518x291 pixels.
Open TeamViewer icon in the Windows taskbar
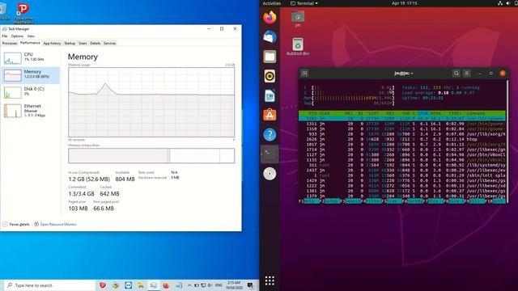tap(128, 285)
